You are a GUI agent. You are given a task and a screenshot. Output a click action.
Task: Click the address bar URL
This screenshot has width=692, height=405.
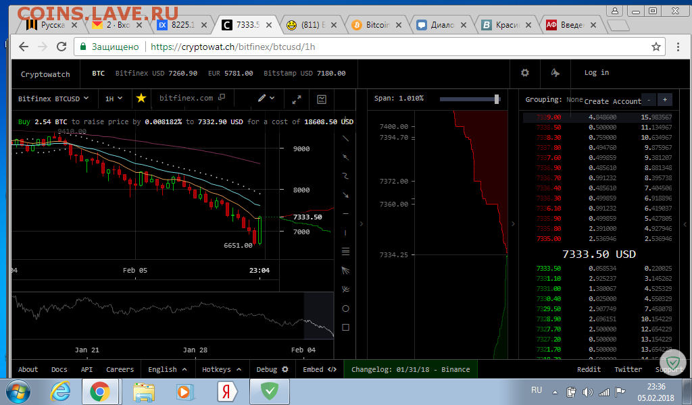[232, 47]
